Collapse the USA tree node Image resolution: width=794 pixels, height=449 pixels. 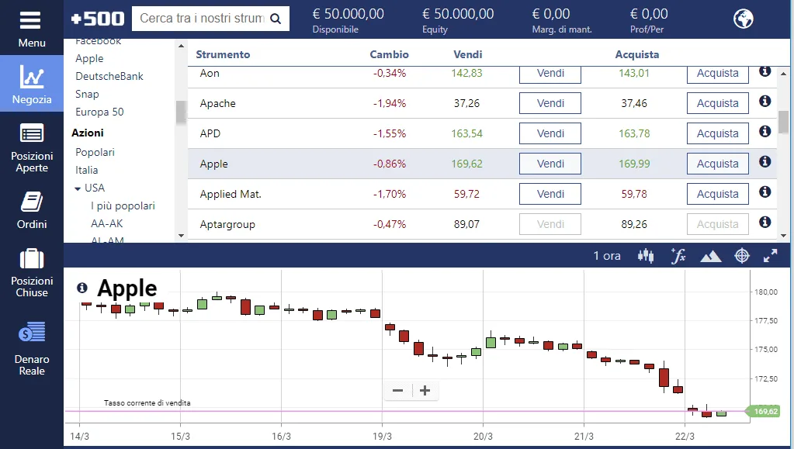click(x=78, y=188)
